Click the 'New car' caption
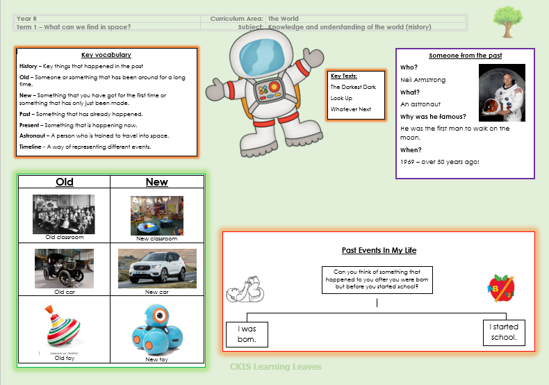 (157, 292)
